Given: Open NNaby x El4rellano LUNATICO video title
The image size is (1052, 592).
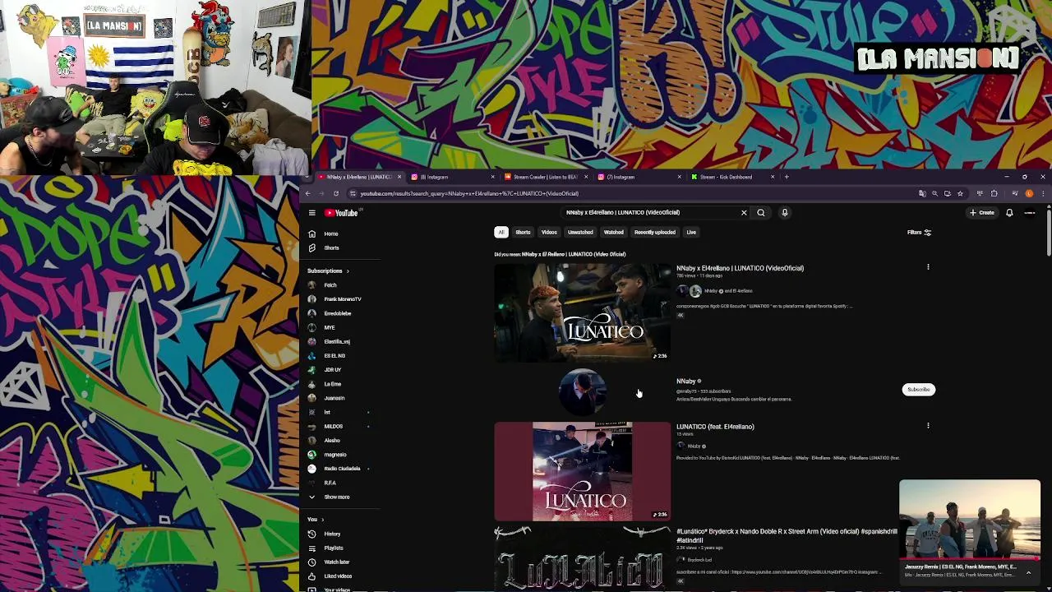Looking at the screenshot, I should [x=740, y=268].
